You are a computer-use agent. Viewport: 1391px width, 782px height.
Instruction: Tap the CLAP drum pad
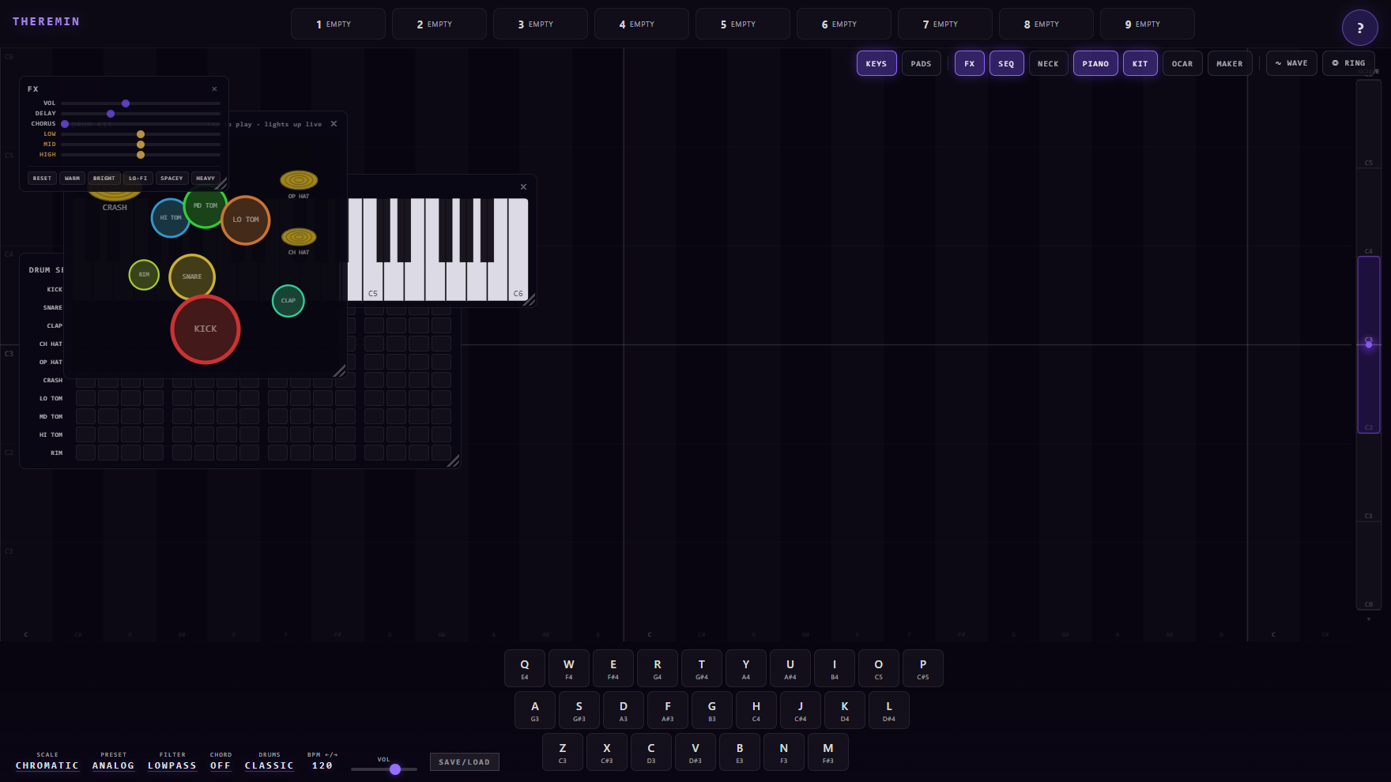click(288, 300)
